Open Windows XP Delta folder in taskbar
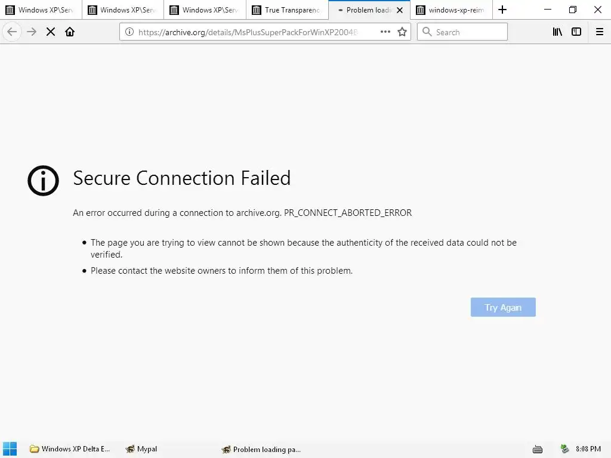Screen dimensions: 611x458 70,449
